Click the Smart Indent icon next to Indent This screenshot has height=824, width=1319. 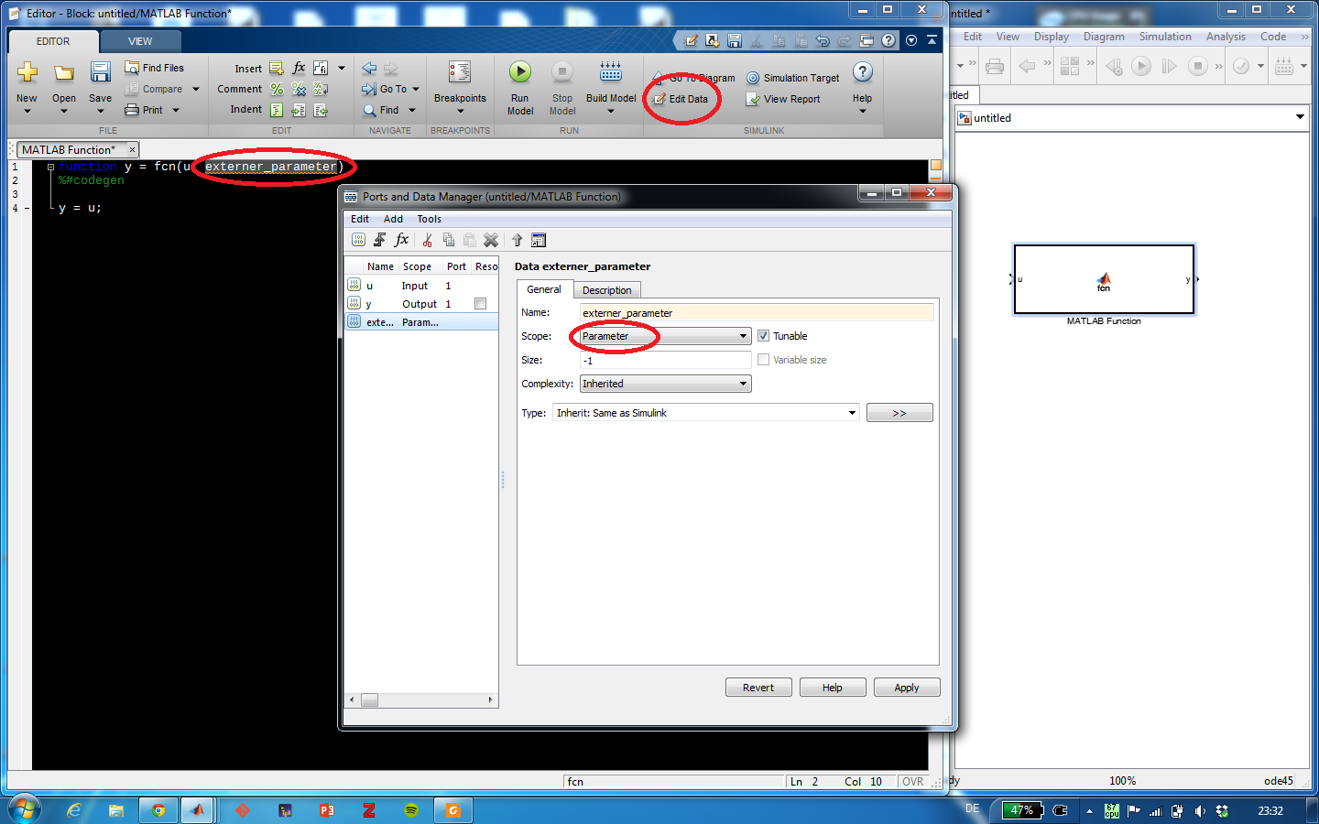[277, 110]
